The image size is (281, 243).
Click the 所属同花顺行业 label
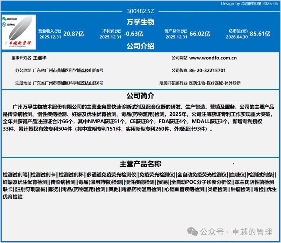tap(174, 83)
